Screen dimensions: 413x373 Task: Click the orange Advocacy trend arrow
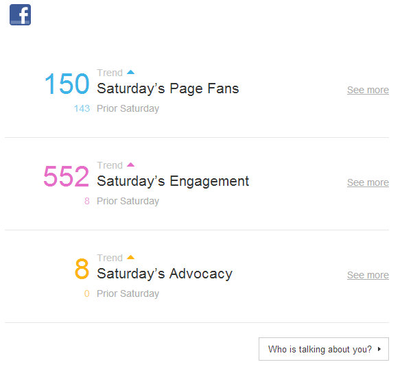point(130,257)
